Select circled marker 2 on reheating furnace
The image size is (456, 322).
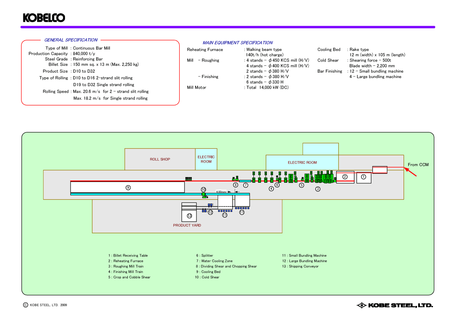345,177
